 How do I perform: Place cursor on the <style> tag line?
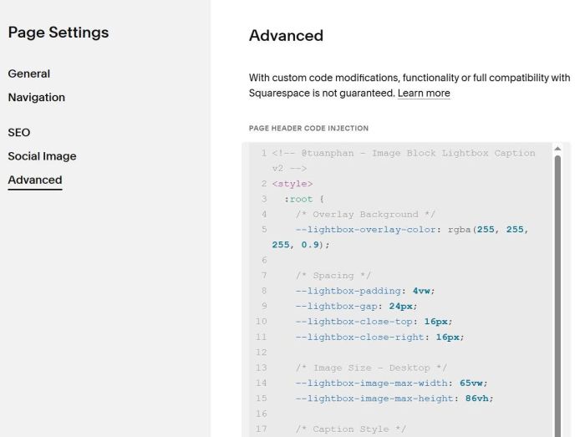(292, 184)
